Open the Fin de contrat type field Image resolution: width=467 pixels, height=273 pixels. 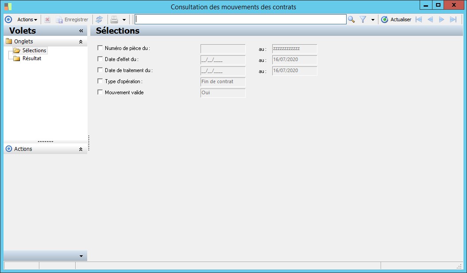(x=223, y=82)
